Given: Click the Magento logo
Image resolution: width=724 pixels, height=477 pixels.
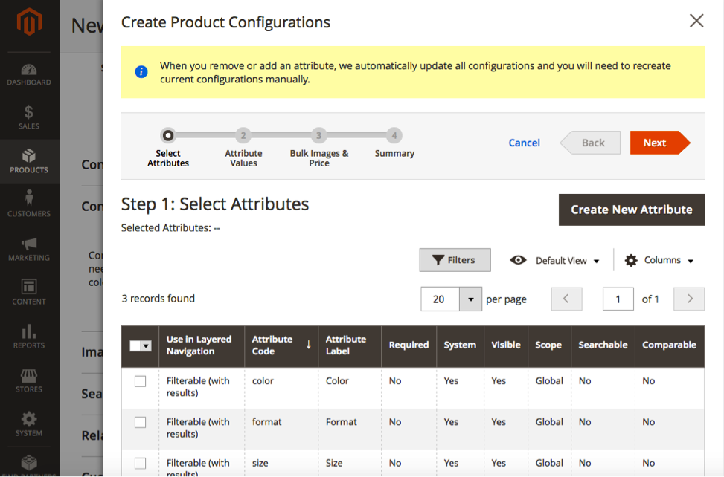Looking at the screenshot, I should click(29, 22).
